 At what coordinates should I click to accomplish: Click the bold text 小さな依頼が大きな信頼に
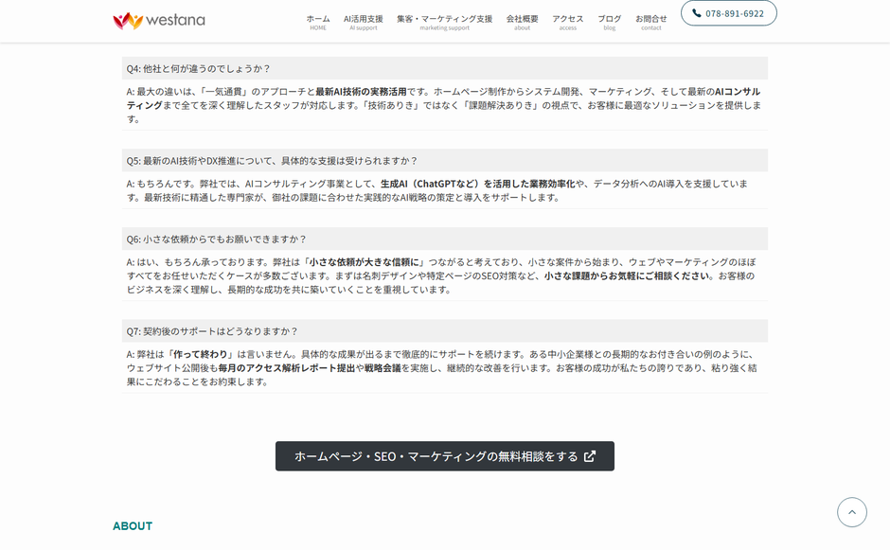pos(364,262)
